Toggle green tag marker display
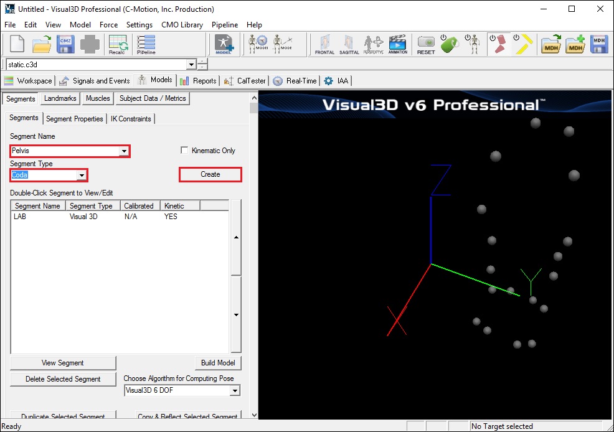The image size is (614, 432). [x=449, y=44]
